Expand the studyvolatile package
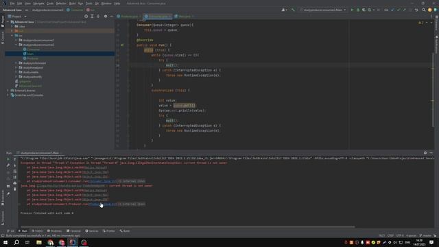439x247 pixels. (x=16, y=72)
